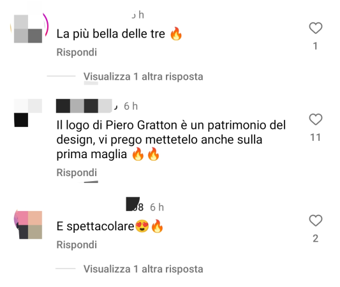The image size is (340, 287).
Task: View like count 2 on "E spettacolare" comment
Action: pyautogui.click(x=316, y=239)
